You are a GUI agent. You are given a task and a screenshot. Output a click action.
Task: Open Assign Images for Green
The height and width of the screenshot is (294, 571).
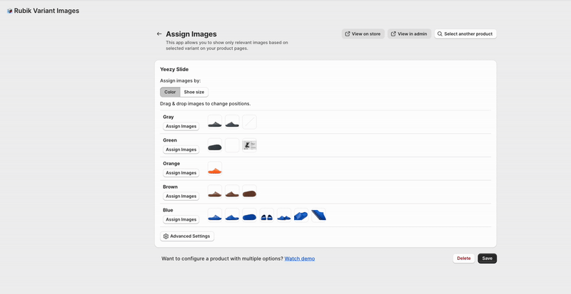181,149
